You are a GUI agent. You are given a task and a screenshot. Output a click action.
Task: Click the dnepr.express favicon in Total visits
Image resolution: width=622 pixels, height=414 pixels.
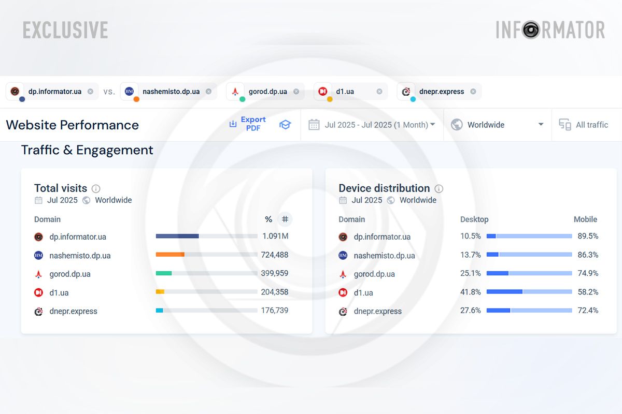coord(38,312)
